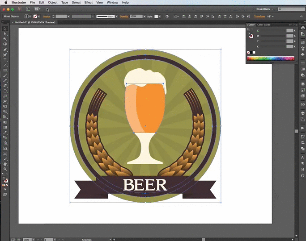This screenshot has height=241, width=306.
Task: Select the Artboard tool
Action: (x=5, y=154)
